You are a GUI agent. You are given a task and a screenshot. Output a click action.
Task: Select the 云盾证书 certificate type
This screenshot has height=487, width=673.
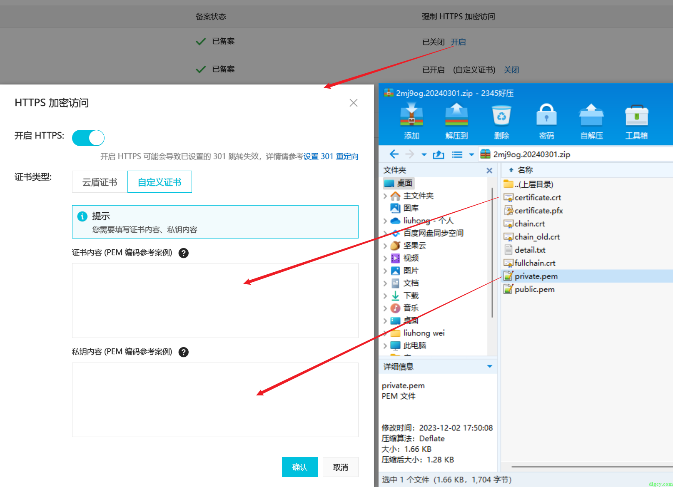(100, 182)
